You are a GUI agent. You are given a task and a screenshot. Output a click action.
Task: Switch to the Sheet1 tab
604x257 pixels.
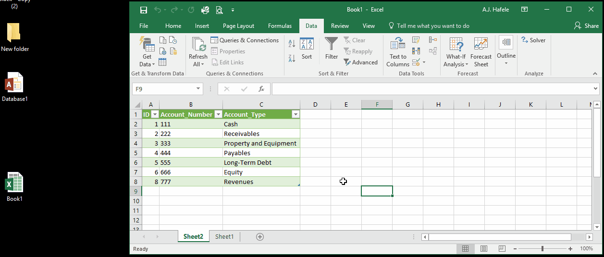[x=224, y=236]
